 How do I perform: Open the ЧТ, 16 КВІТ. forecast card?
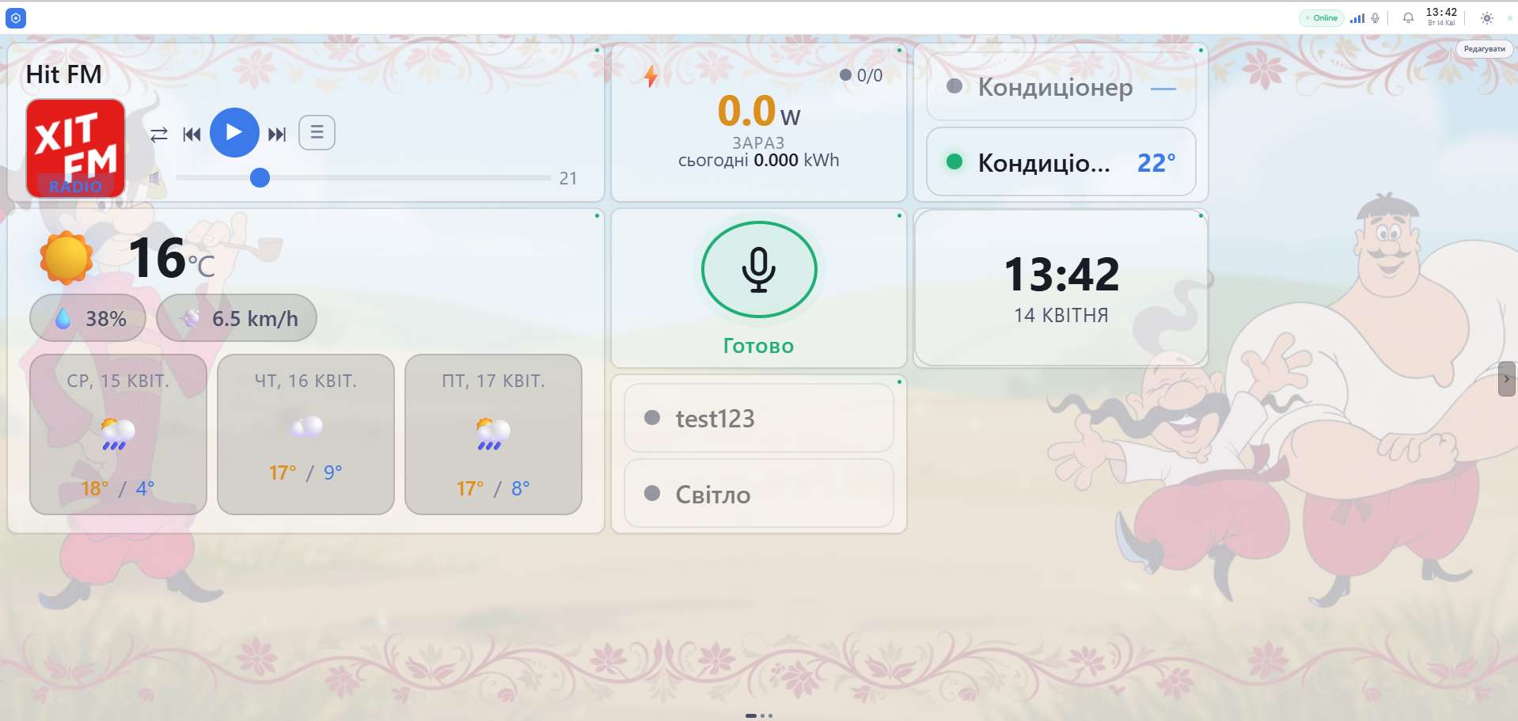pos(305,434)
